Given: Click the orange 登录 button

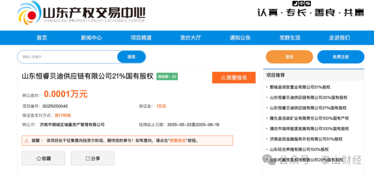Looking at the screenshot, I should click(x=289, y=57).
